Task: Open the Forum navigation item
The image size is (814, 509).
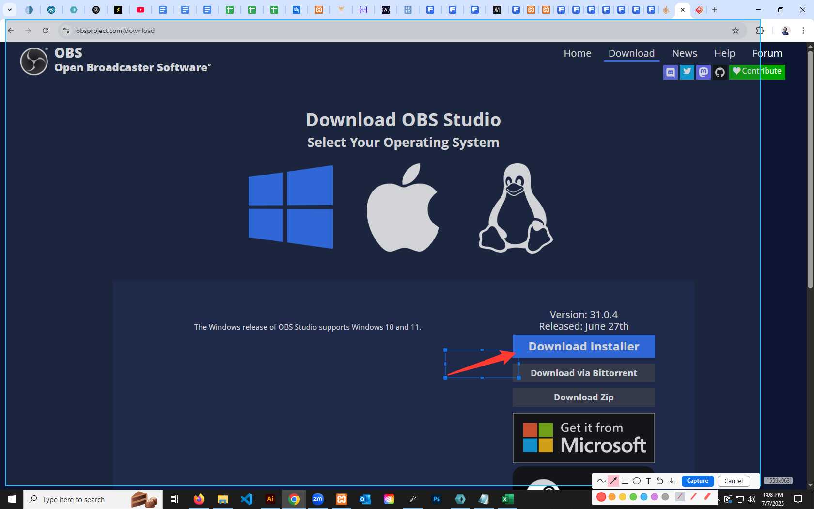Action: tap(767, 53)
